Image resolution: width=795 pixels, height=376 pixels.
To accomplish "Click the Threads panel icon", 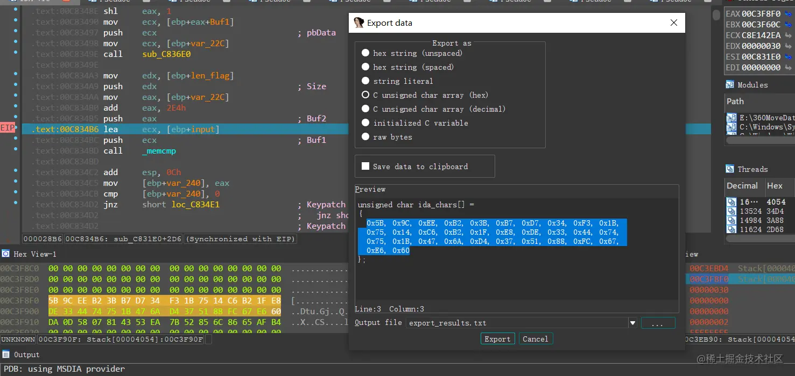I will (730, 169).
